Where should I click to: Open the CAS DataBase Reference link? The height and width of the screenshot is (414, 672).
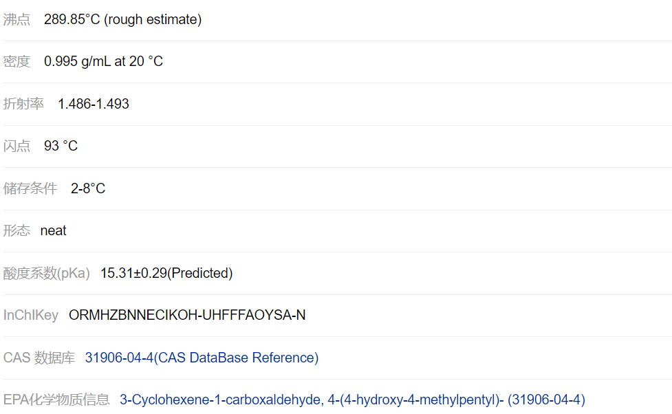coord(202,358)
